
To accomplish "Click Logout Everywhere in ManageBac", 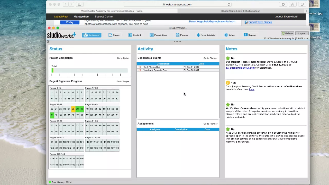I will click(x=286, y=16).
